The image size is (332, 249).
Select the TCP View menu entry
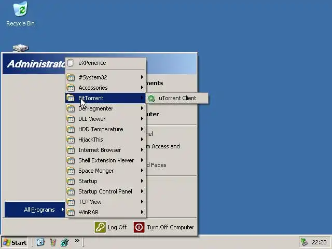point(105,202)
